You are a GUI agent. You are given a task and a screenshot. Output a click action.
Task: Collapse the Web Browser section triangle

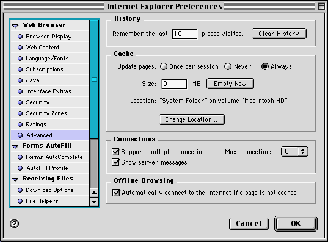click(x=15, y=26)
